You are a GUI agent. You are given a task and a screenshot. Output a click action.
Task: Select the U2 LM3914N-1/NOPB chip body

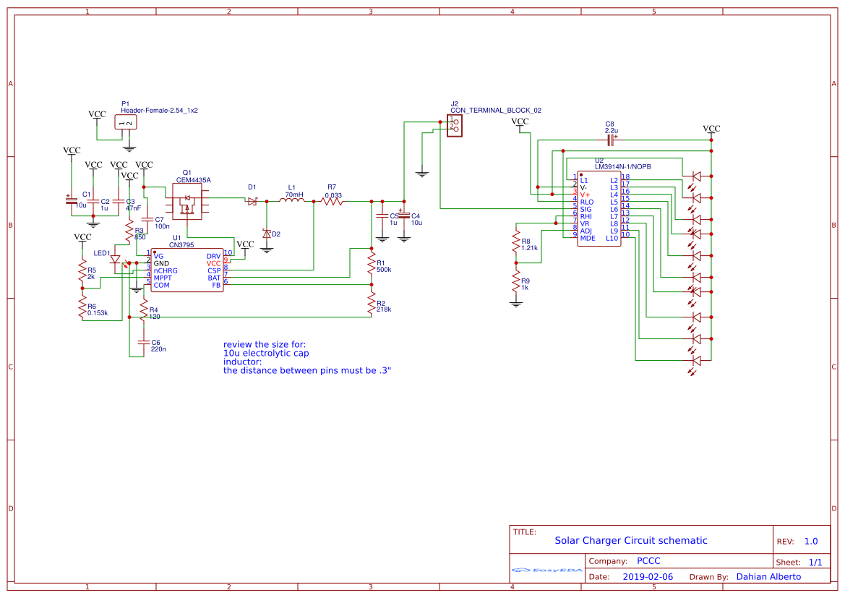coord(599,209)
